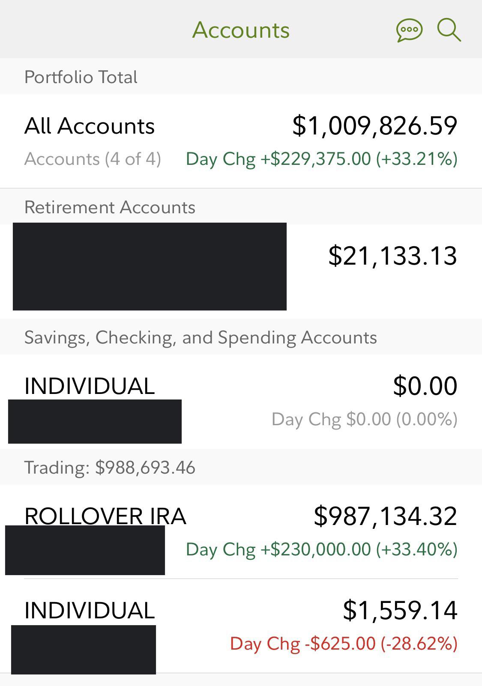482x686 pixels.
Task: Tap the Retirement Accounts section header
Action: tap(110, 207)
